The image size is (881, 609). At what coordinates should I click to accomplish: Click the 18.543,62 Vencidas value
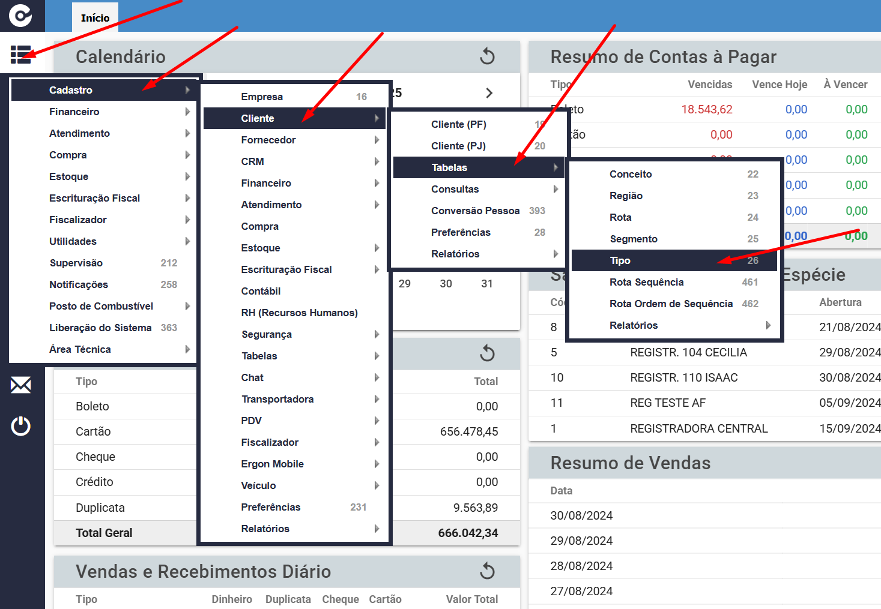(x=707, y=109)
